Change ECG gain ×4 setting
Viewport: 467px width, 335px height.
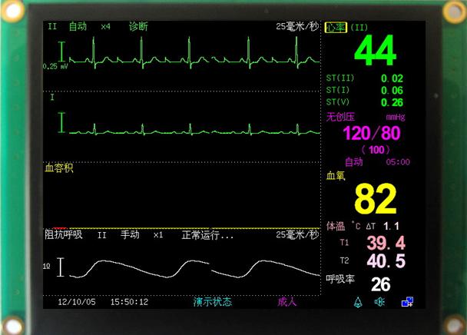105,26
